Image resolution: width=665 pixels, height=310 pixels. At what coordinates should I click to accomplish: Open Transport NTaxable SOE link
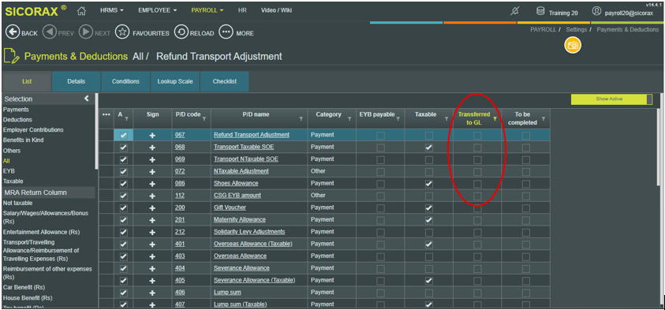tap(246, 159)
